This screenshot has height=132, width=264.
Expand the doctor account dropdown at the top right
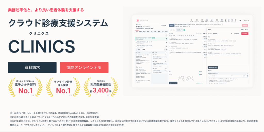[246, 21]
